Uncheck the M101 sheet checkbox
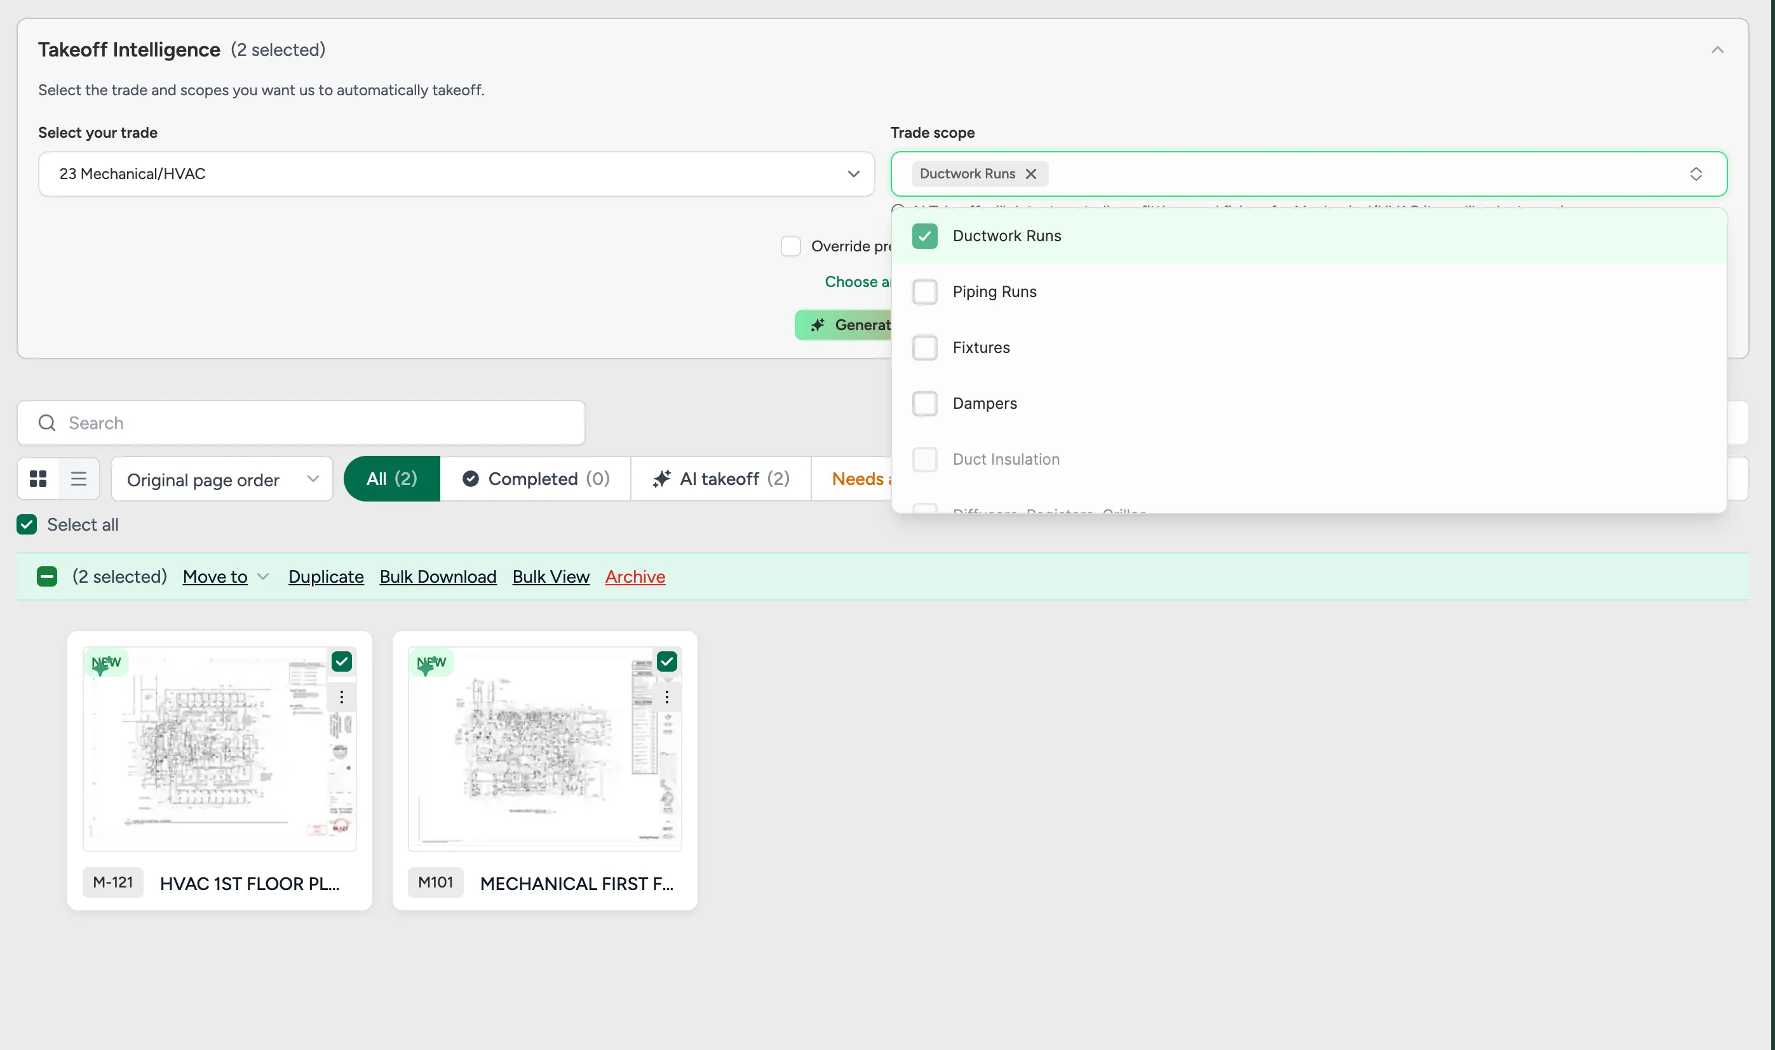The height and width of the screenshot is (1050, 1775). pyautogui.click(x=667, y=661)
